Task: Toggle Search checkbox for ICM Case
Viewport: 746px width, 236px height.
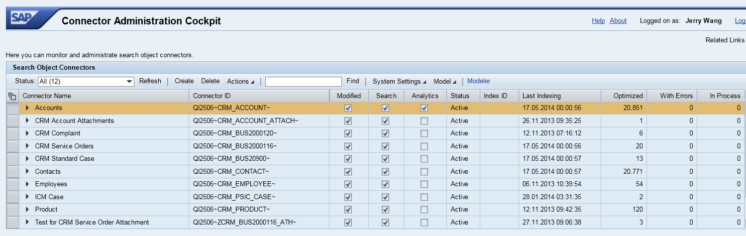Action: (x=386, y=197)
